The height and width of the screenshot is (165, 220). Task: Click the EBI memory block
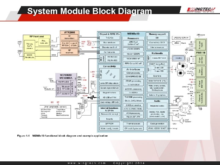(x=157, y=38)
